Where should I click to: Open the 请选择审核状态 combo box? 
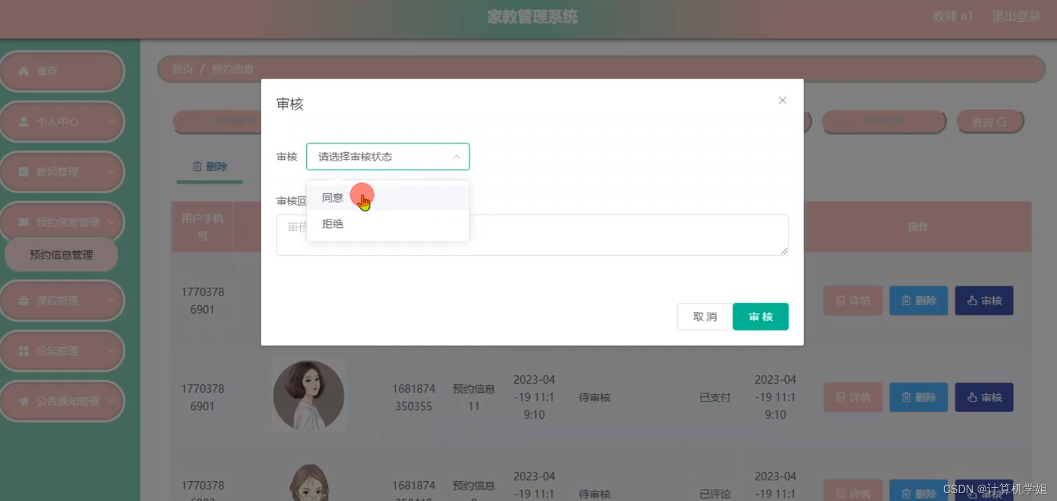(x=388, y=157)
